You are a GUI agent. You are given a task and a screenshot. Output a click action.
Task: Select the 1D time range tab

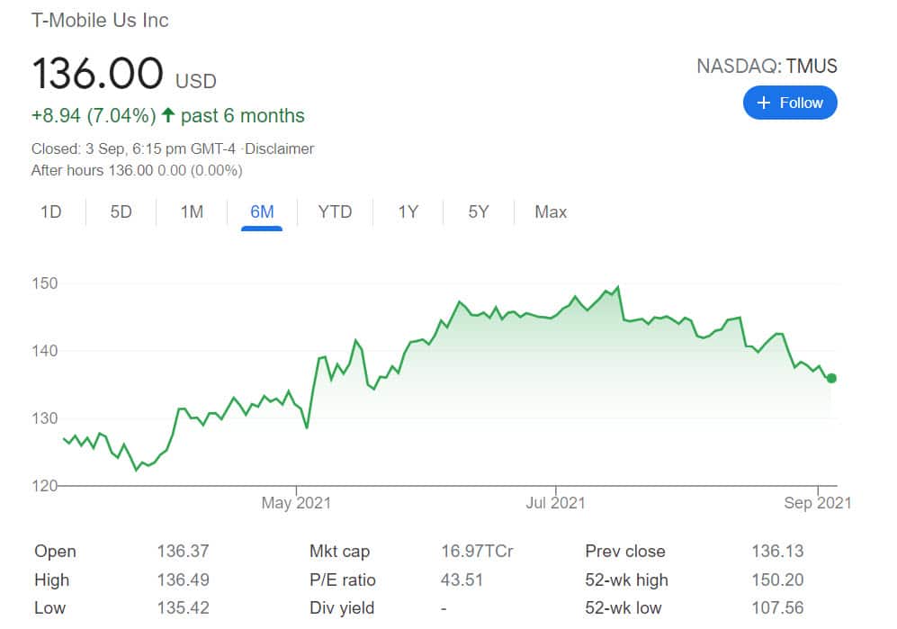51,212
